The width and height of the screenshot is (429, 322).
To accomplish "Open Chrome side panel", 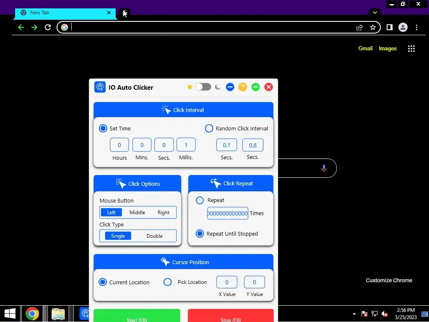I will pos(390,27).
